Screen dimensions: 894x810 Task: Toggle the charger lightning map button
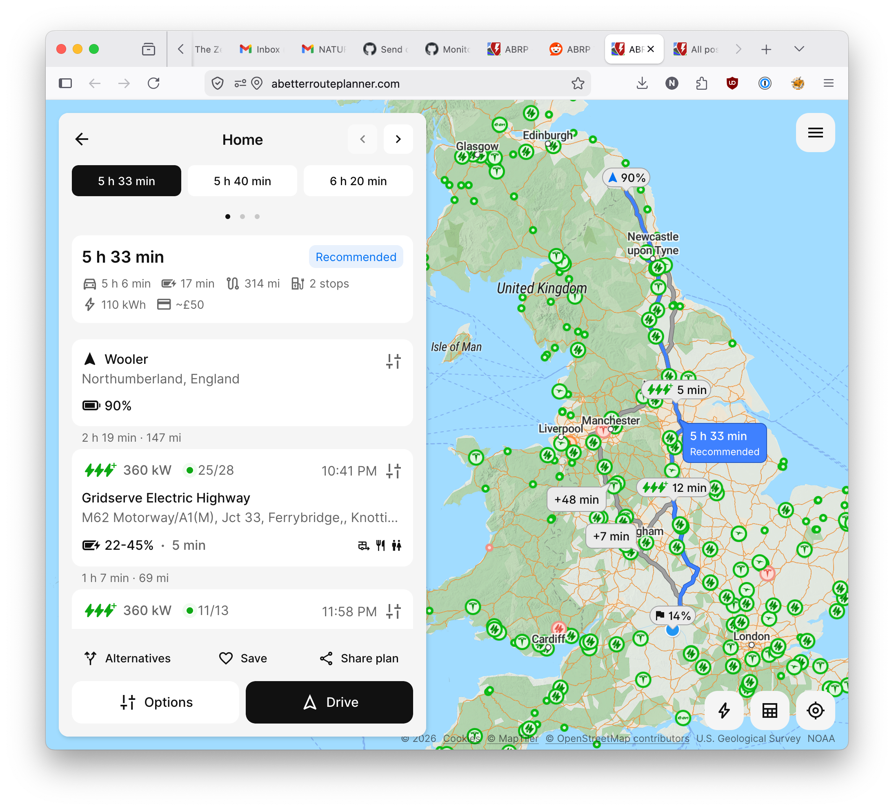(724, 710)
